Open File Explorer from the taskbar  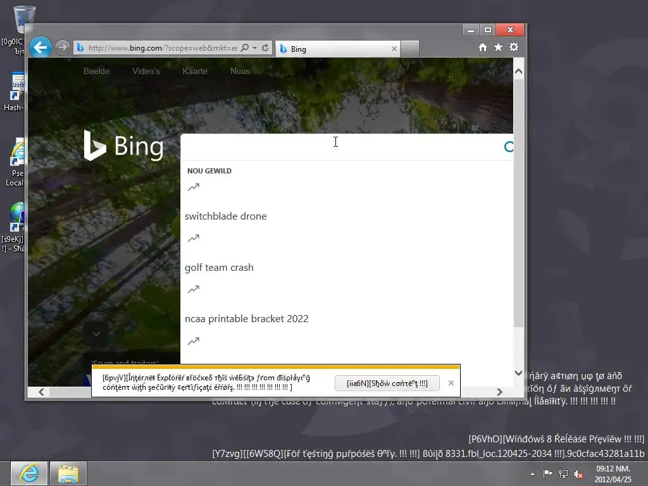click(x=68, y=473)
